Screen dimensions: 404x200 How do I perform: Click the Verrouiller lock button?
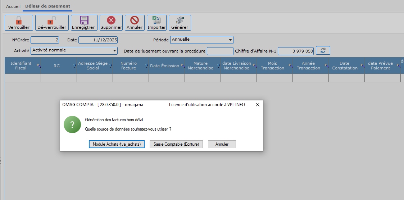[19, 23]
